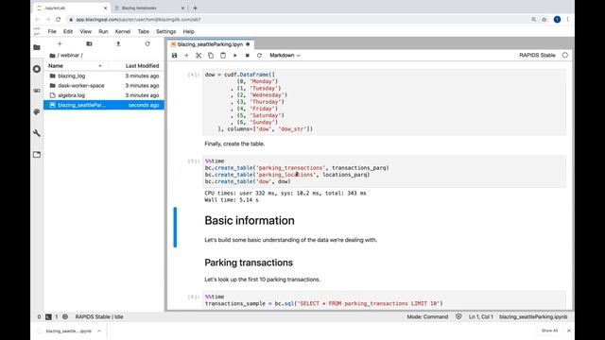605x340 pixels.
Task: Open the Help menu
Action: click(189, 31)
